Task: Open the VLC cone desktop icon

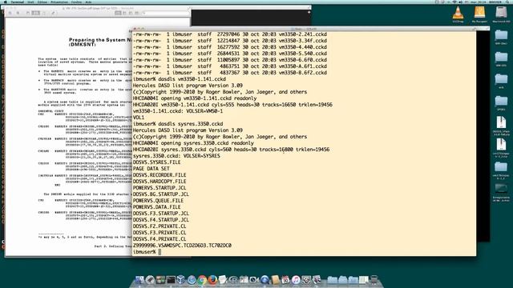Action: [458, 13]
